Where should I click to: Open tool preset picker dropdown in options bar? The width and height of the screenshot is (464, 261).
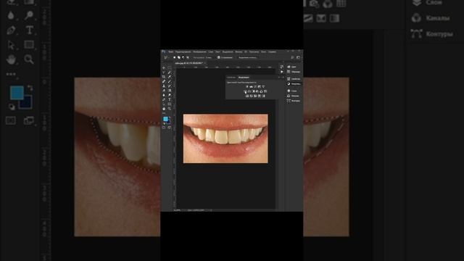coord(168,57)
